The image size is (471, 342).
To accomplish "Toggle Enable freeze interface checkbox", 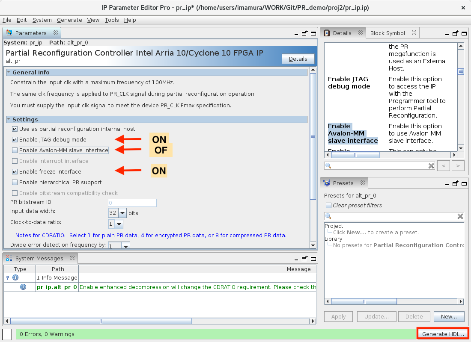I will [x=15, y=171].
